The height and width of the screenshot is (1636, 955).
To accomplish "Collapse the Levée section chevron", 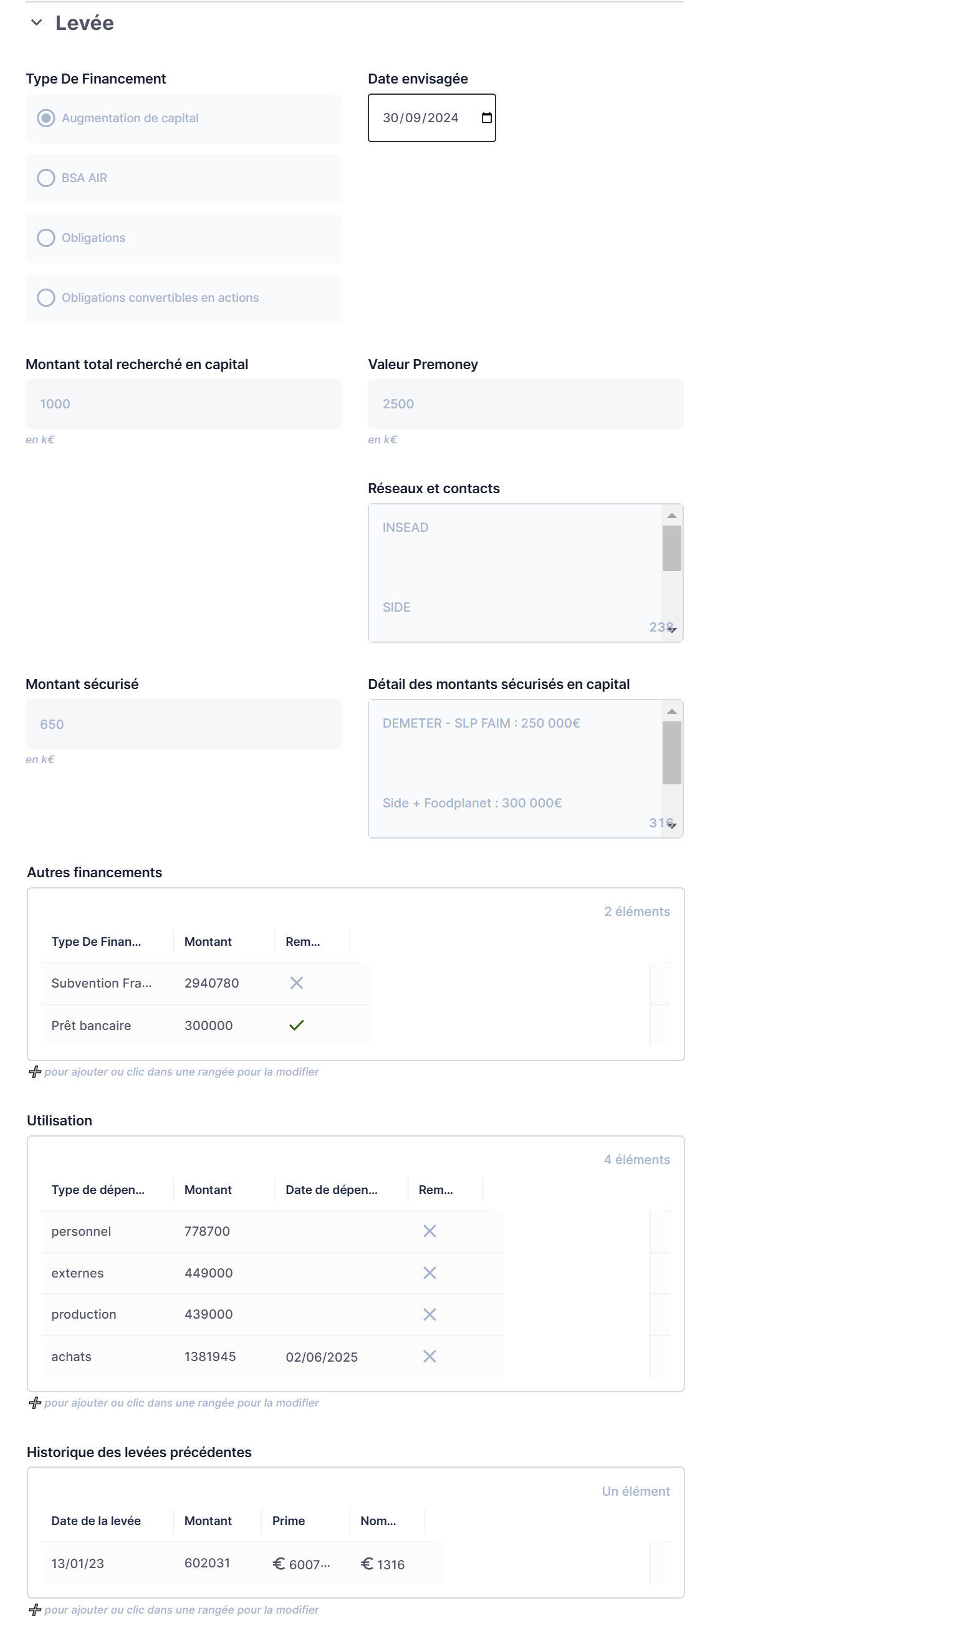I will click(36, 22).
